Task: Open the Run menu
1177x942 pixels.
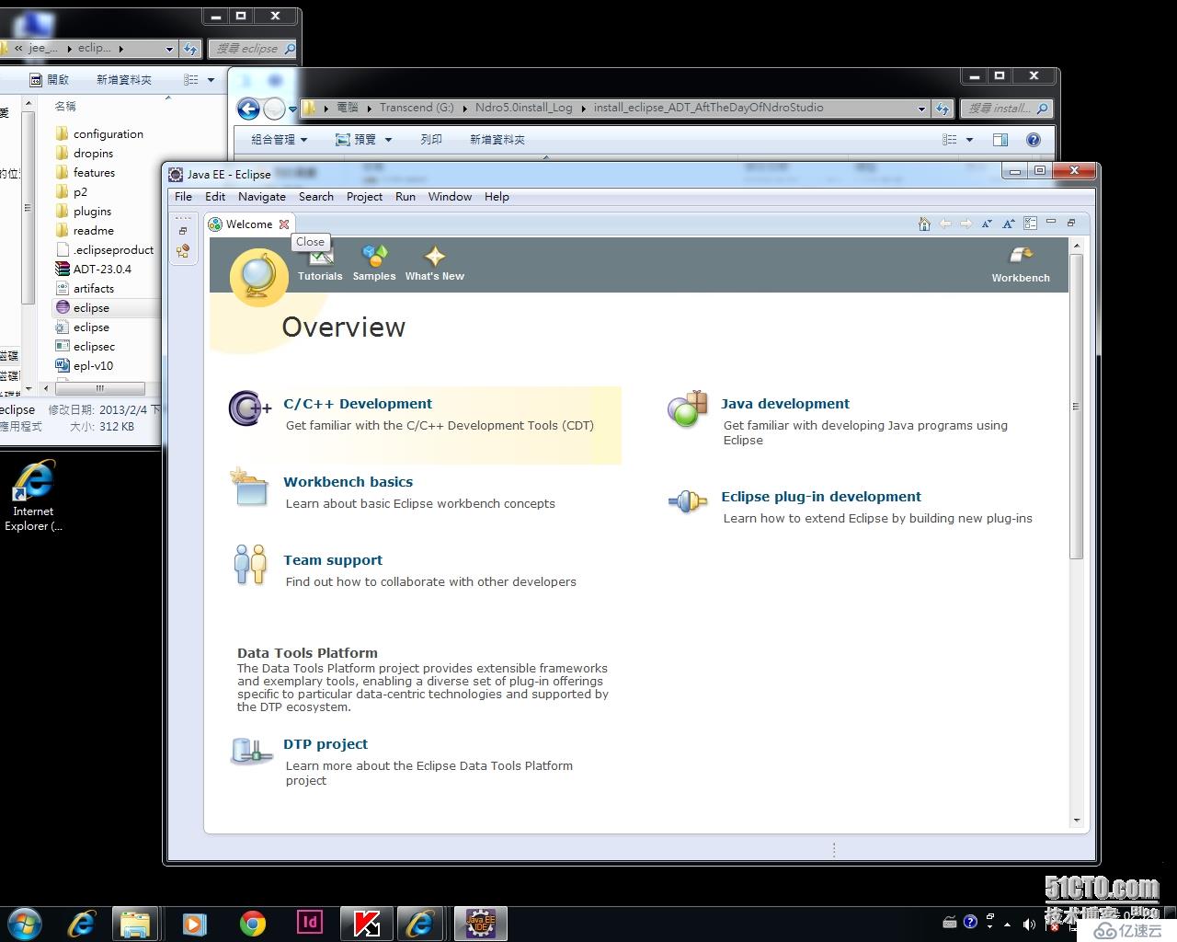Action: click(x=406, y=196)
